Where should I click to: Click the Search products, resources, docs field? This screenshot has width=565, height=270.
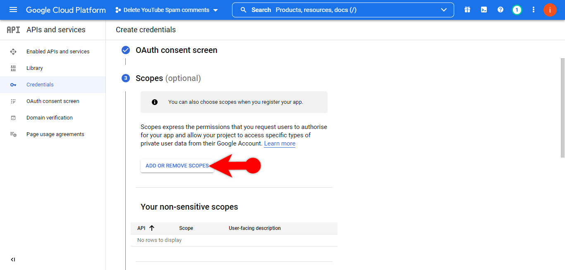click(343, 10)
